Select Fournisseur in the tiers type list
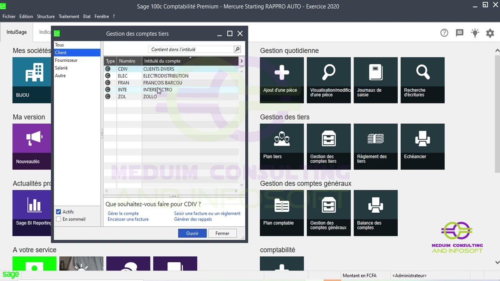Image resolution: width=500 pixels, height=281 pixels. point(77,60)
